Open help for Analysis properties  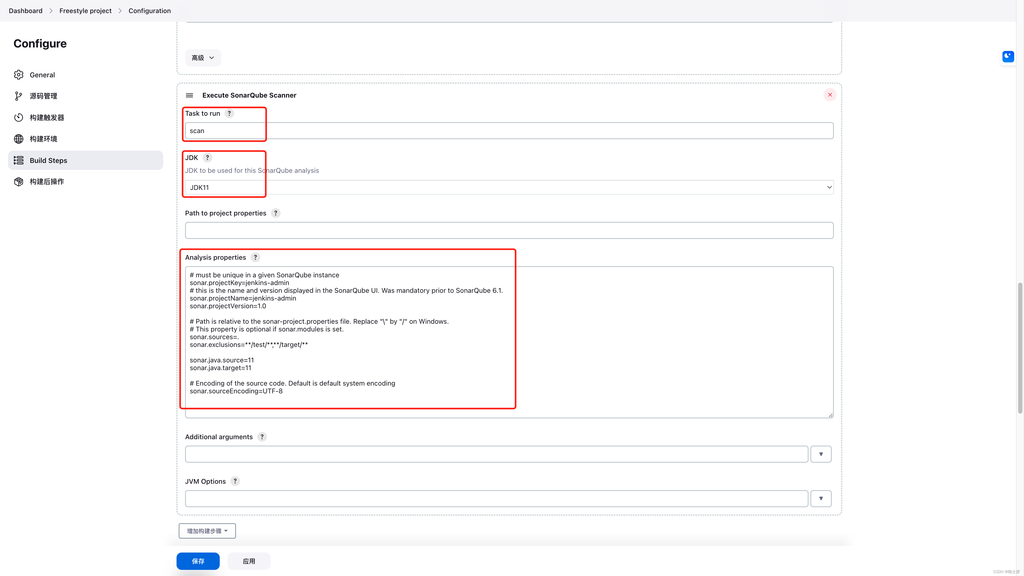[256, 257]
